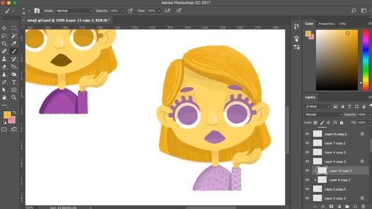
Task: Switch to the Color panel tab
Action: (x=309, y=24)
